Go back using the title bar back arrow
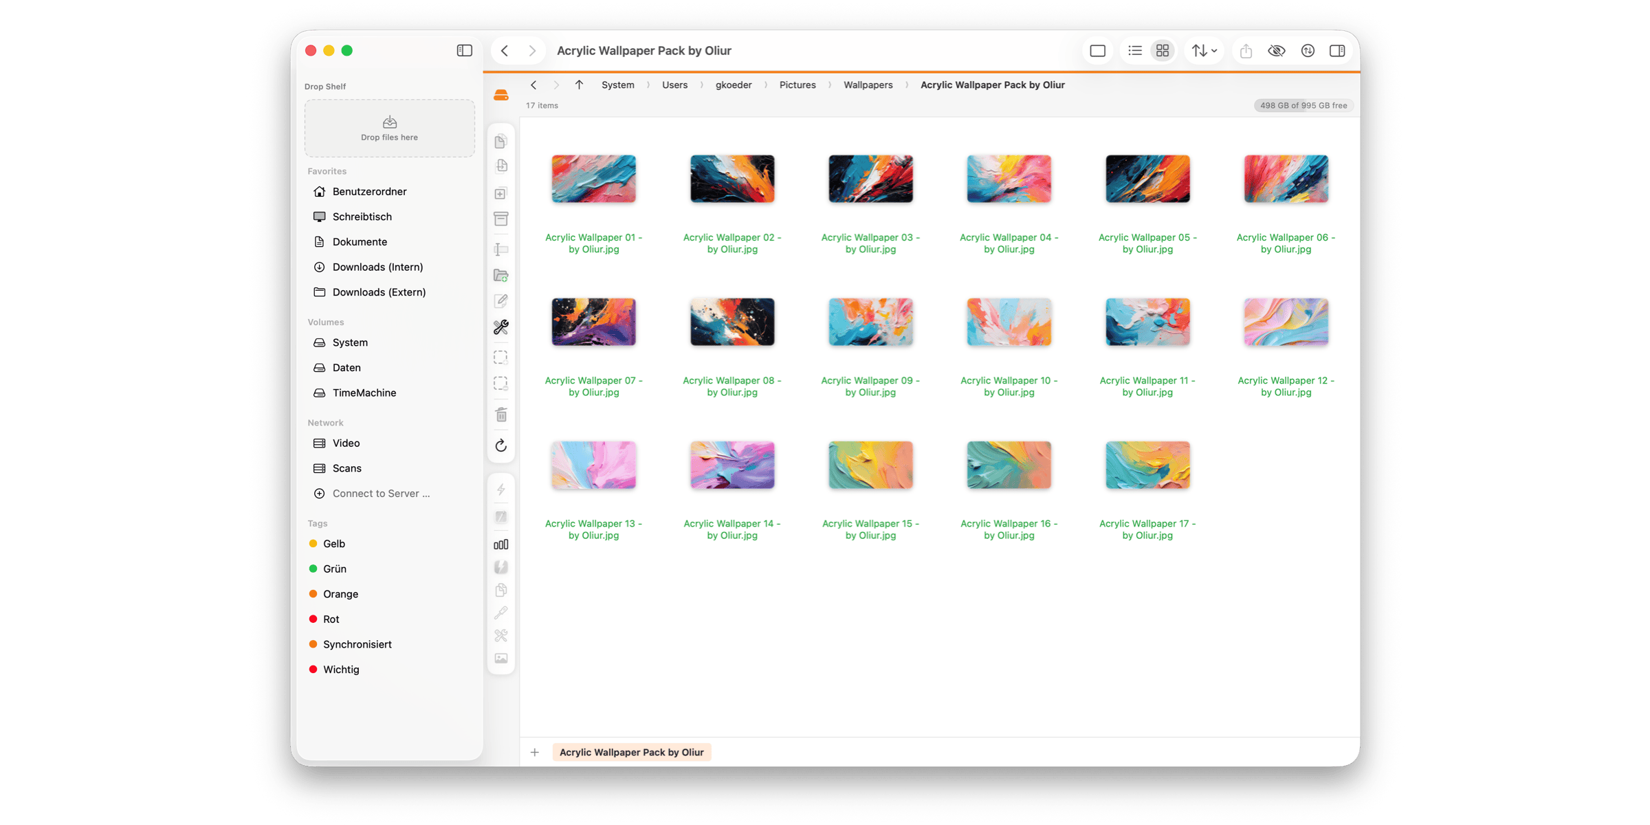This screenshot has height=825, width=1650. (505, 51)
